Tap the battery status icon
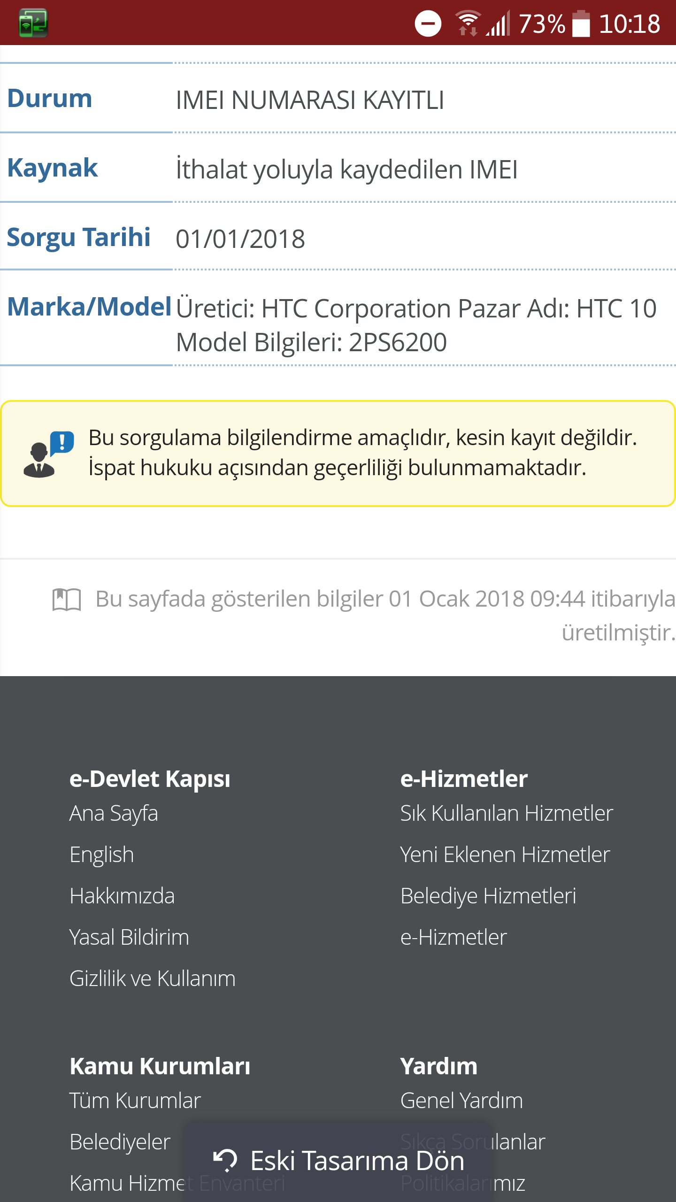This screenshot has width=676, height=1202. point(581,23)
